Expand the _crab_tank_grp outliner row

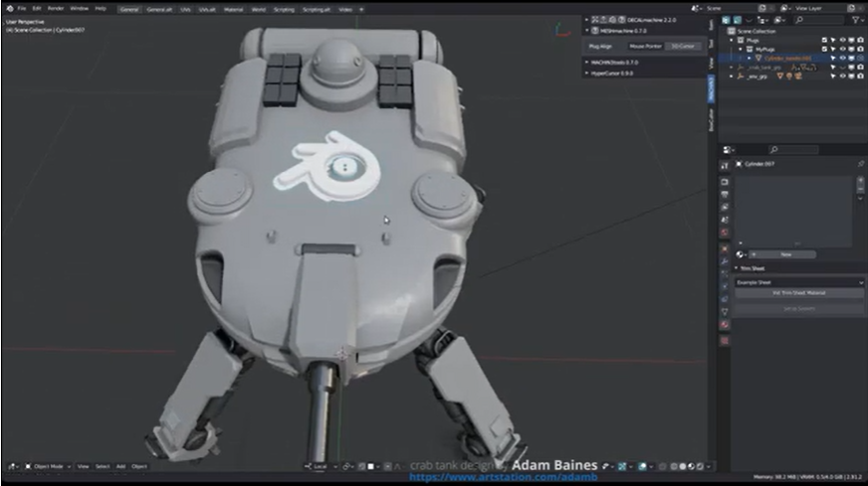pos(732,68)
